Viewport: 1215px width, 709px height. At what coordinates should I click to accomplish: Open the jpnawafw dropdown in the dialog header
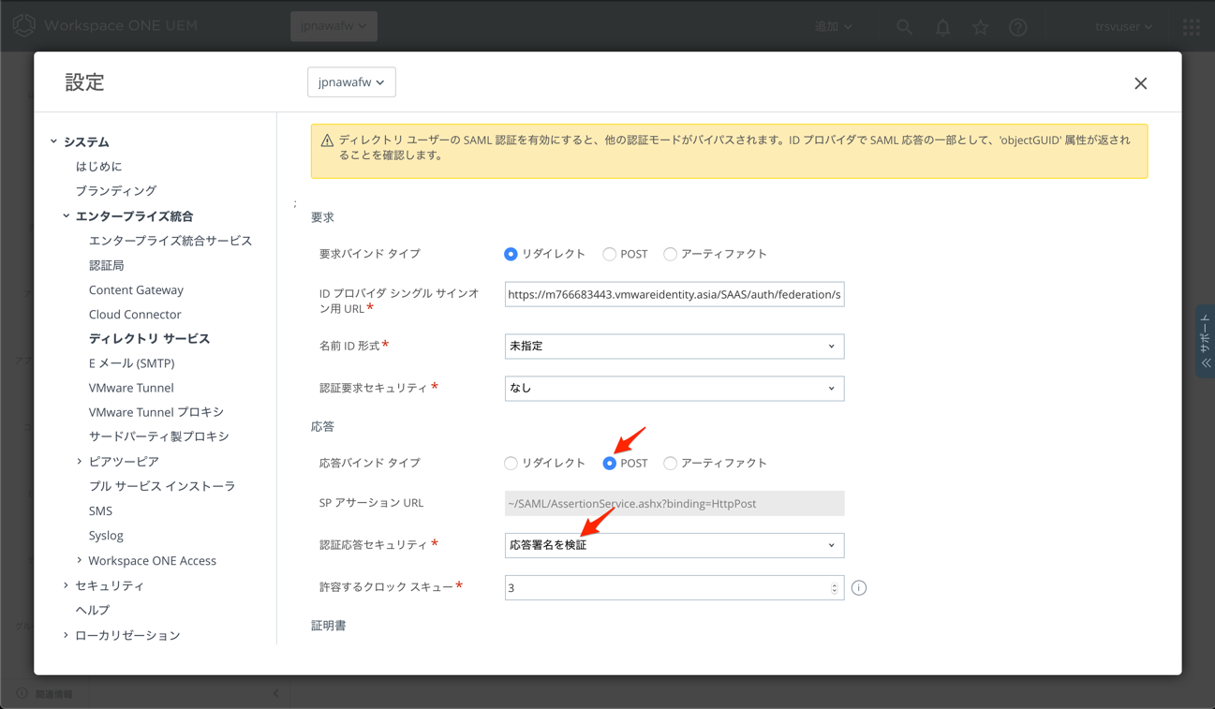point(351,82)
